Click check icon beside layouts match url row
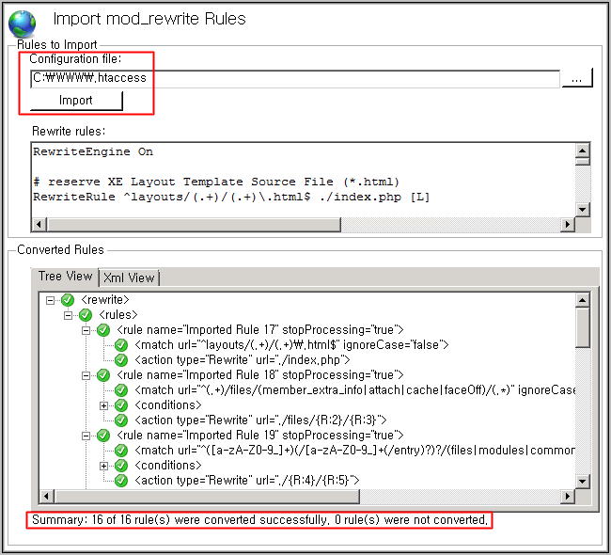The width and height of the screenshot is (611, 555). point(121,345)
